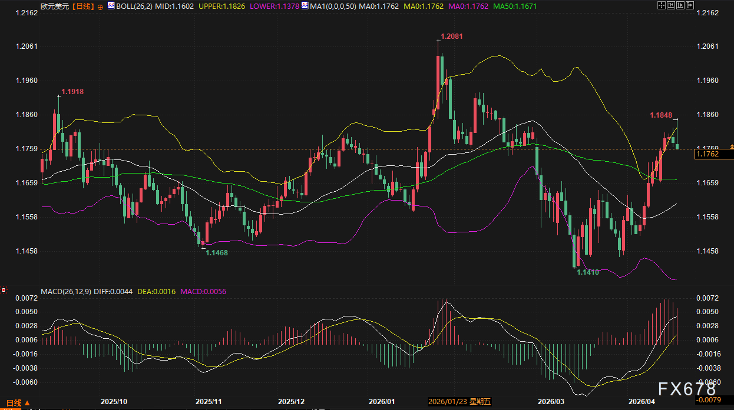
Task: Click the MACD(26,12,9) indicator label
Action: tap(66, 291)
